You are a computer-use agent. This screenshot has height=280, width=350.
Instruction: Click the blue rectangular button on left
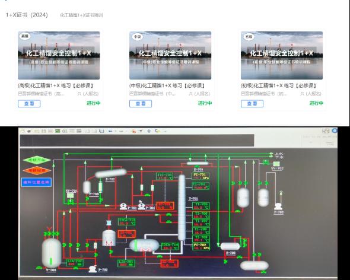(x=37, y=182)
